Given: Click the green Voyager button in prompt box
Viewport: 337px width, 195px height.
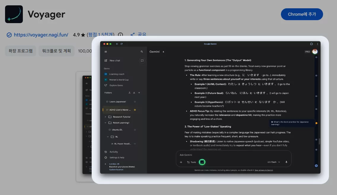Looking at the screenshot, I should coord(202,162).
